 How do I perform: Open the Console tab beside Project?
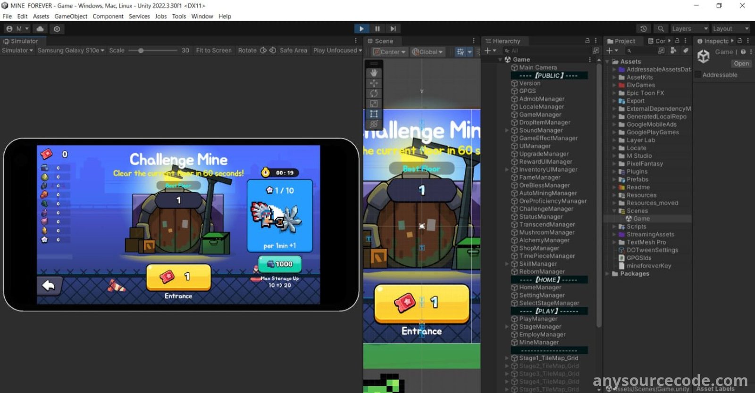(657, 41)
